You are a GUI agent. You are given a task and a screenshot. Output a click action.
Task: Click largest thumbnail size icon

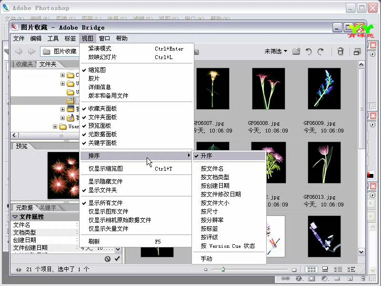coord(294,270)
